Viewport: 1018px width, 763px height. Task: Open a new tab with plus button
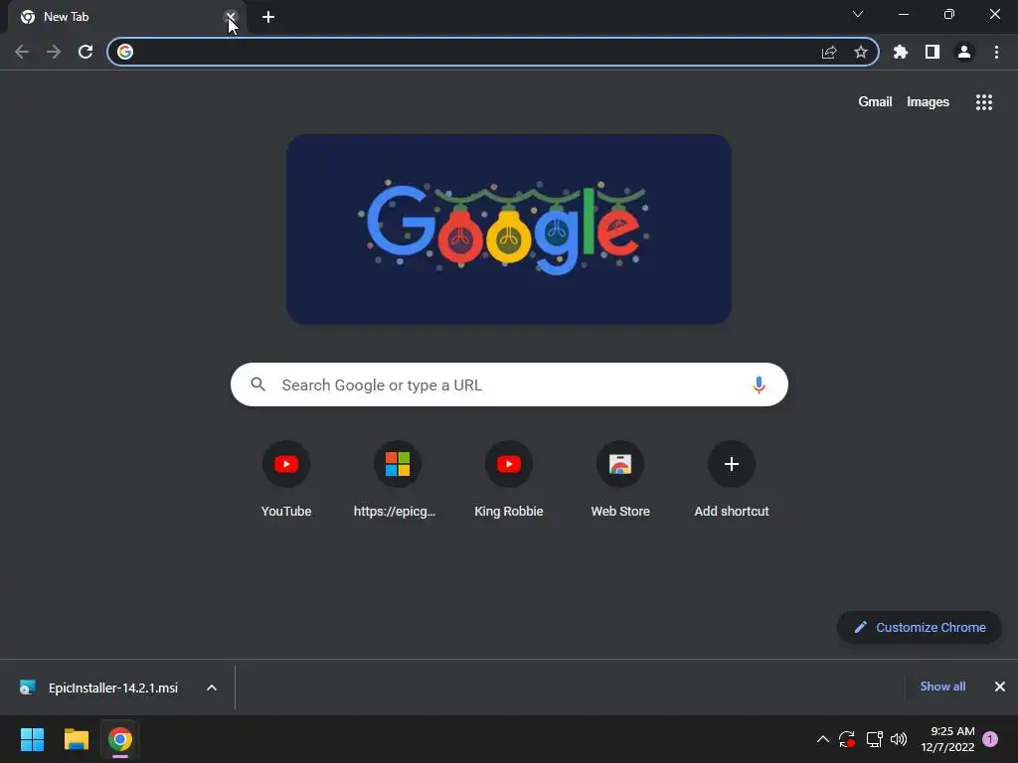click(268, 17)
